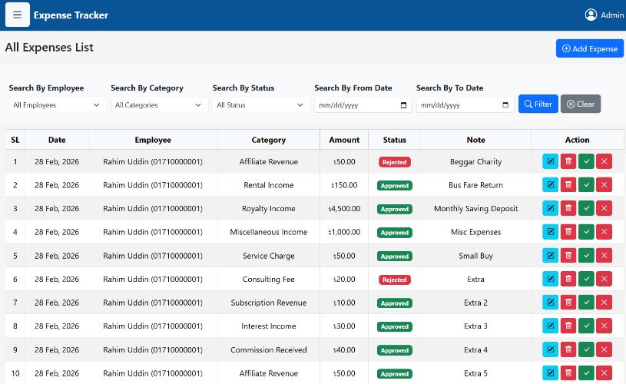Click the Add Expense button

589,48
